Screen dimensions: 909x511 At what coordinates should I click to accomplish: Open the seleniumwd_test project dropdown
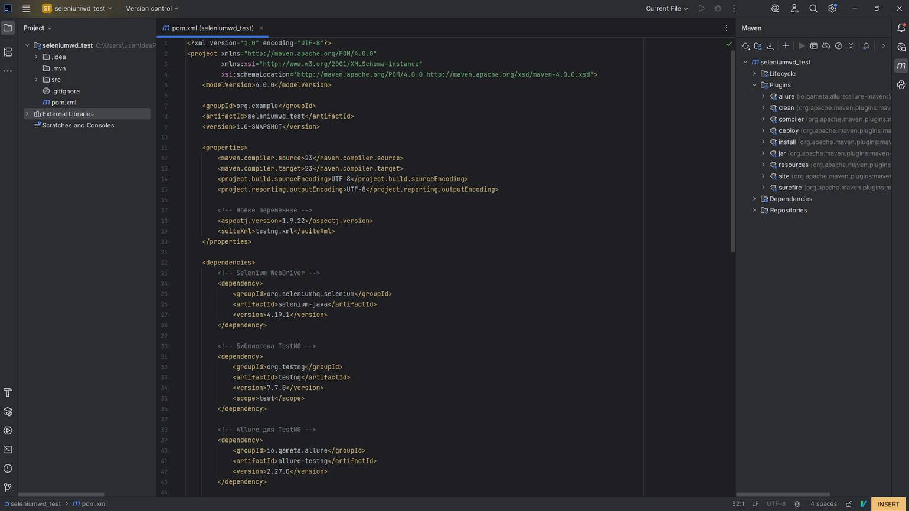pos(77,8)
